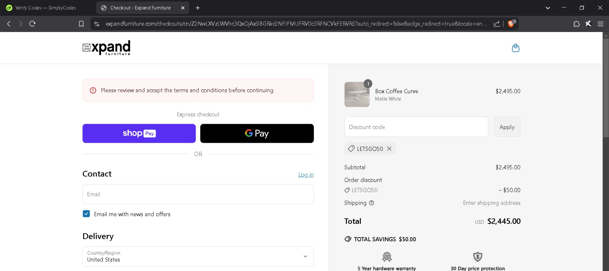This screenshot has height=271, width=609.
Task: Click the share page icon
Action: click(497, 24)
